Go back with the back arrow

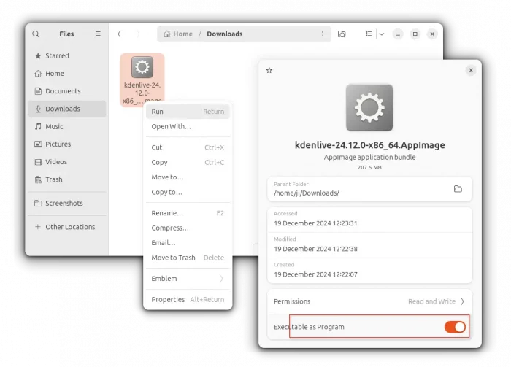(x=119, y=34)
